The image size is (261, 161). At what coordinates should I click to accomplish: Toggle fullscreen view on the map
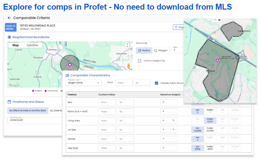(x=129, y=45)
